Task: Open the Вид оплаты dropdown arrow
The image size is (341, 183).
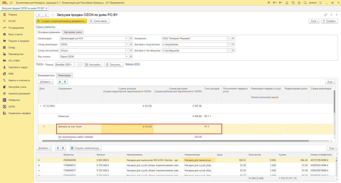Action: 127,57
